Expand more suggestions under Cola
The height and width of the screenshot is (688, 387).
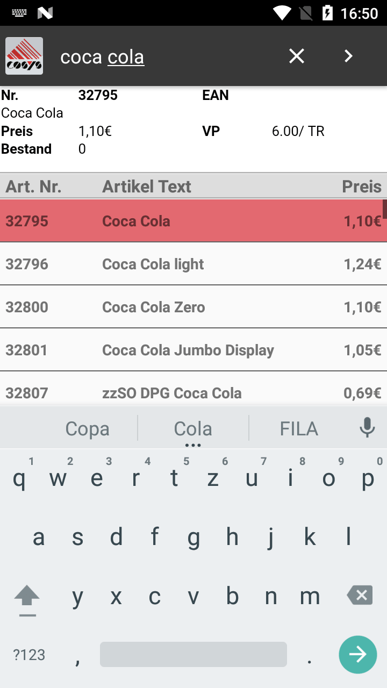tap(193, 445)
